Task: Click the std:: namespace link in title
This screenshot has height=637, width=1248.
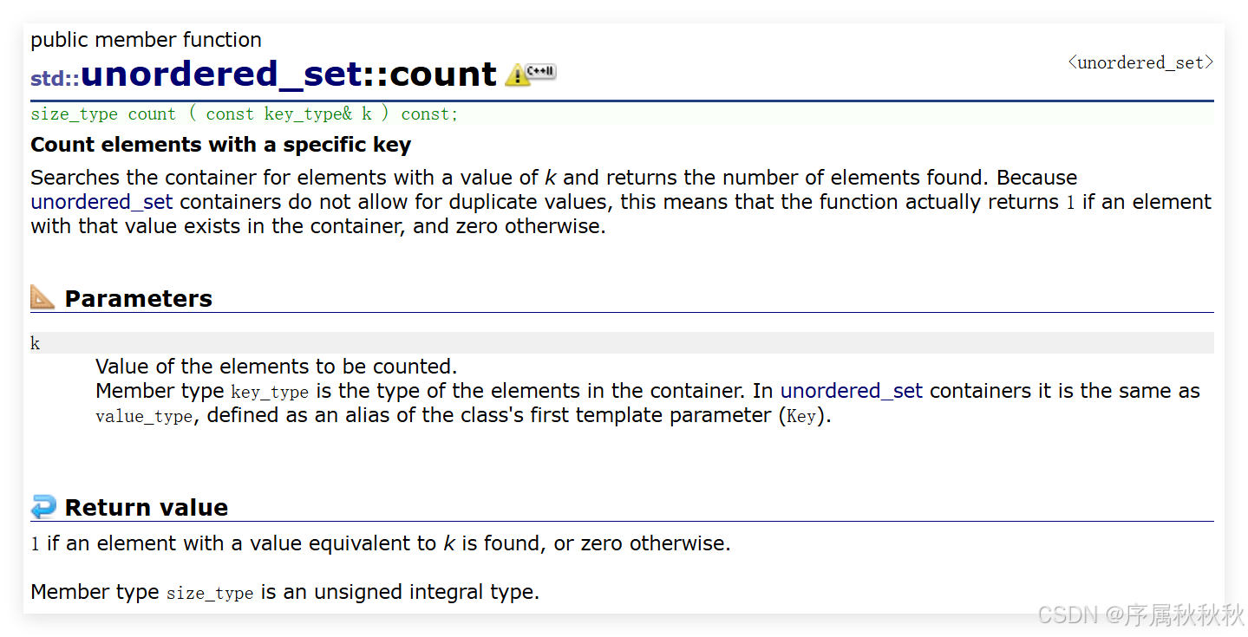Action: tap(55, 78)
